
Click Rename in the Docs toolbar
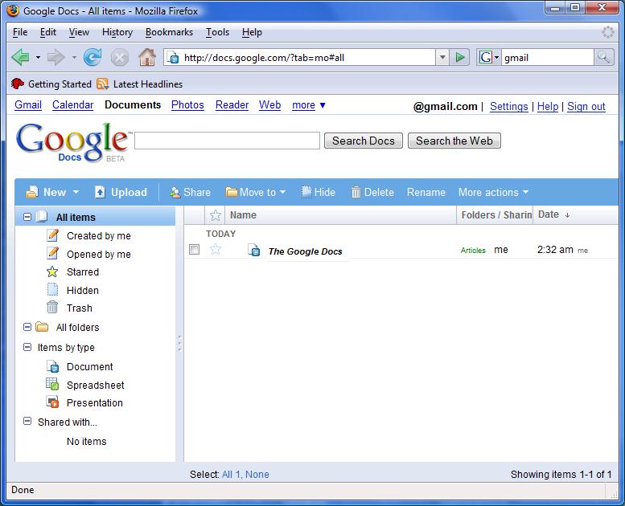click(x=426, y=192)
